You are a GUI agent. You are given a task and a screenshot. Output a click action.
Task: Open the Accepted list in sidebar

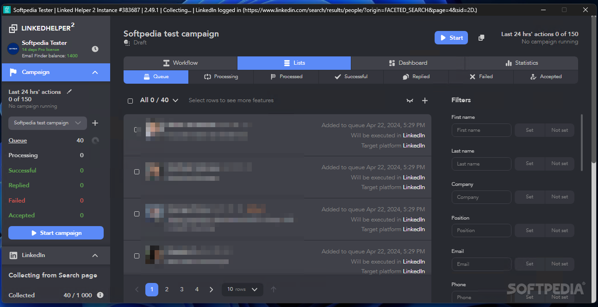point(21,215)
